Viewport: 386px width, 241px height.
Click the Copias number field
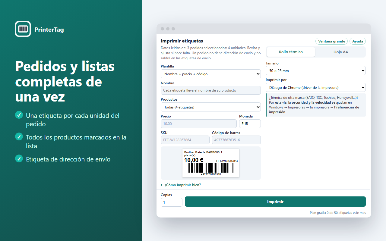172,202
